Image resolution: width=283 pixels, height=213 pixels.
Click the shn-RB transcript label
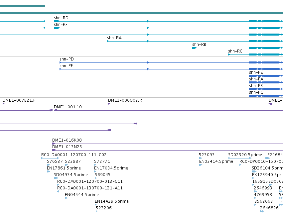point(199,45)
